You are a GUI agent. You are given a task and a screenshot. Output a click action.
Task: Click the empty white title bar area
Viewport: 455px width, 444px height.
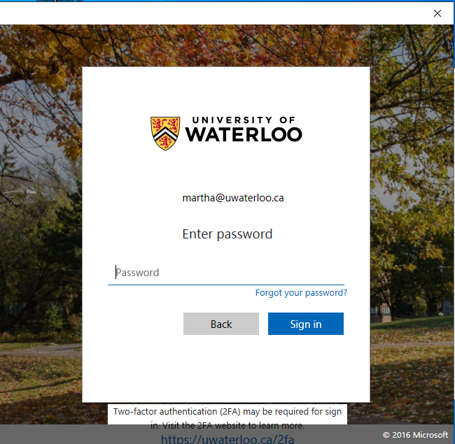click(x=210, y=13)
